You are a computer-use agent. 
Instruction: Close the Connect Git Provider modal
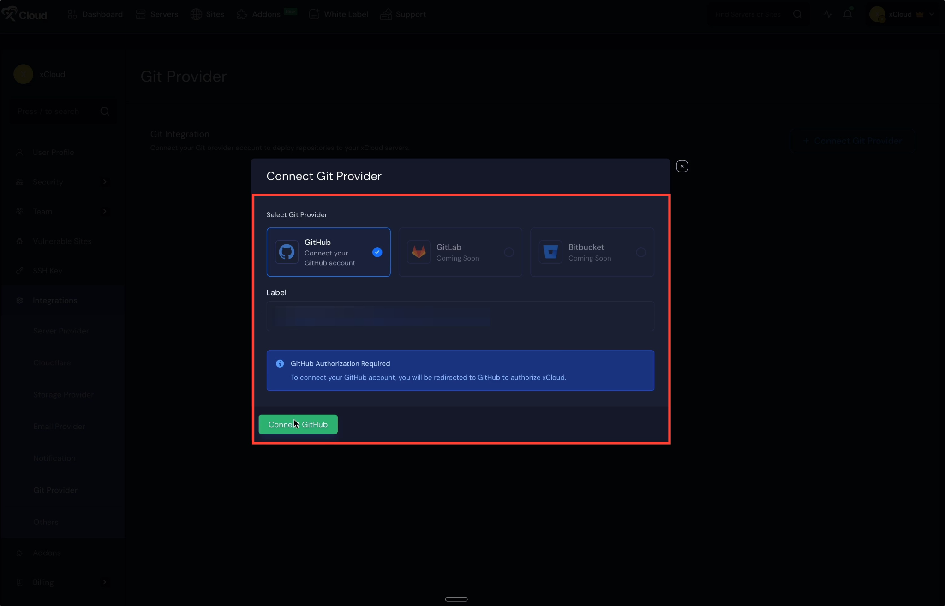[x=682, y=166]
